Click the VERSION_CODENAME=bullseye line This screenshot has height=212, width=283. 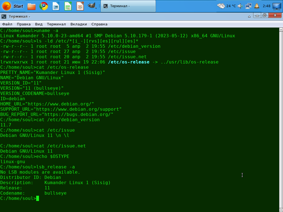[x=35, y=93]
